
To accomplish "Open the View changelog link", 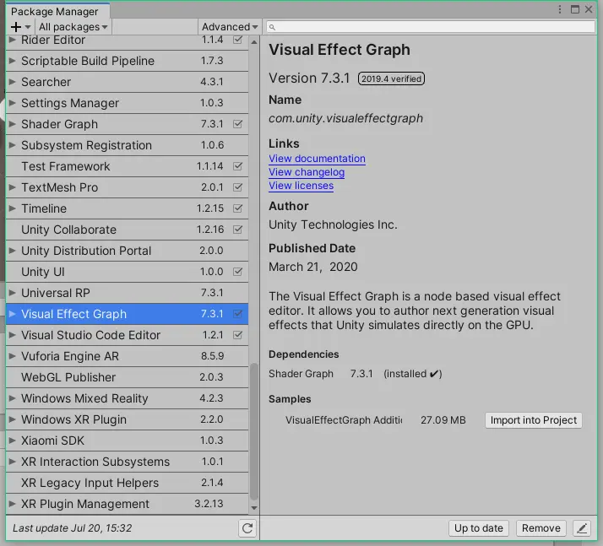I will [x=307, y=172].
